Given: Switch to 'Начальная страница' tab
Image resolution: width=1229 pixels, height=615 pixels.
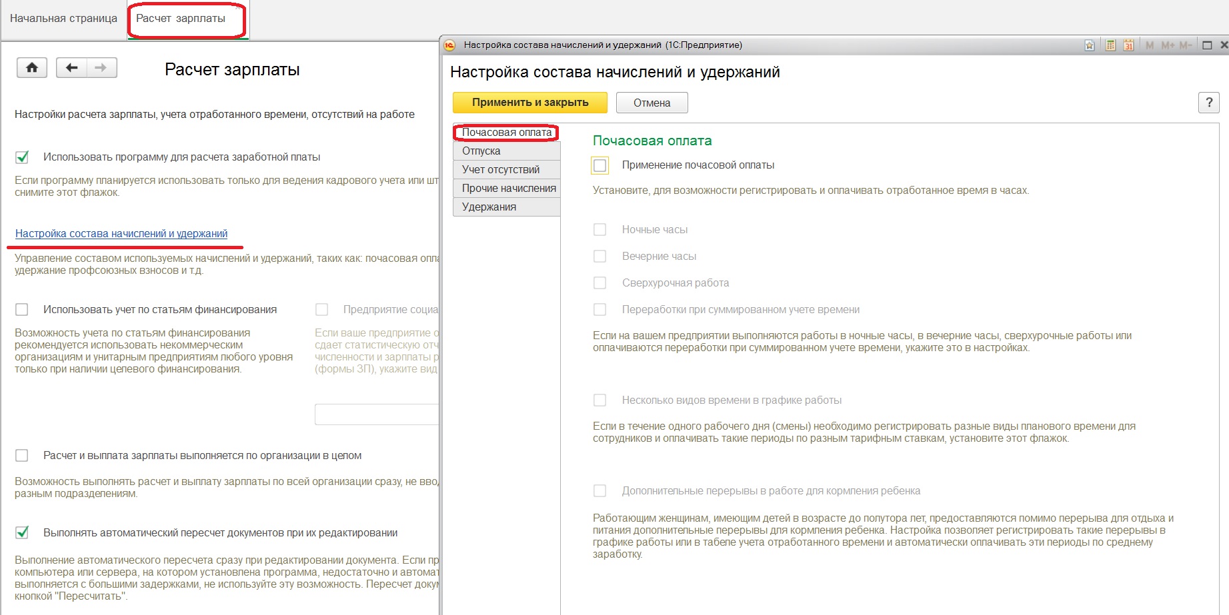Looking at the screenshot, I should point(63,19).
